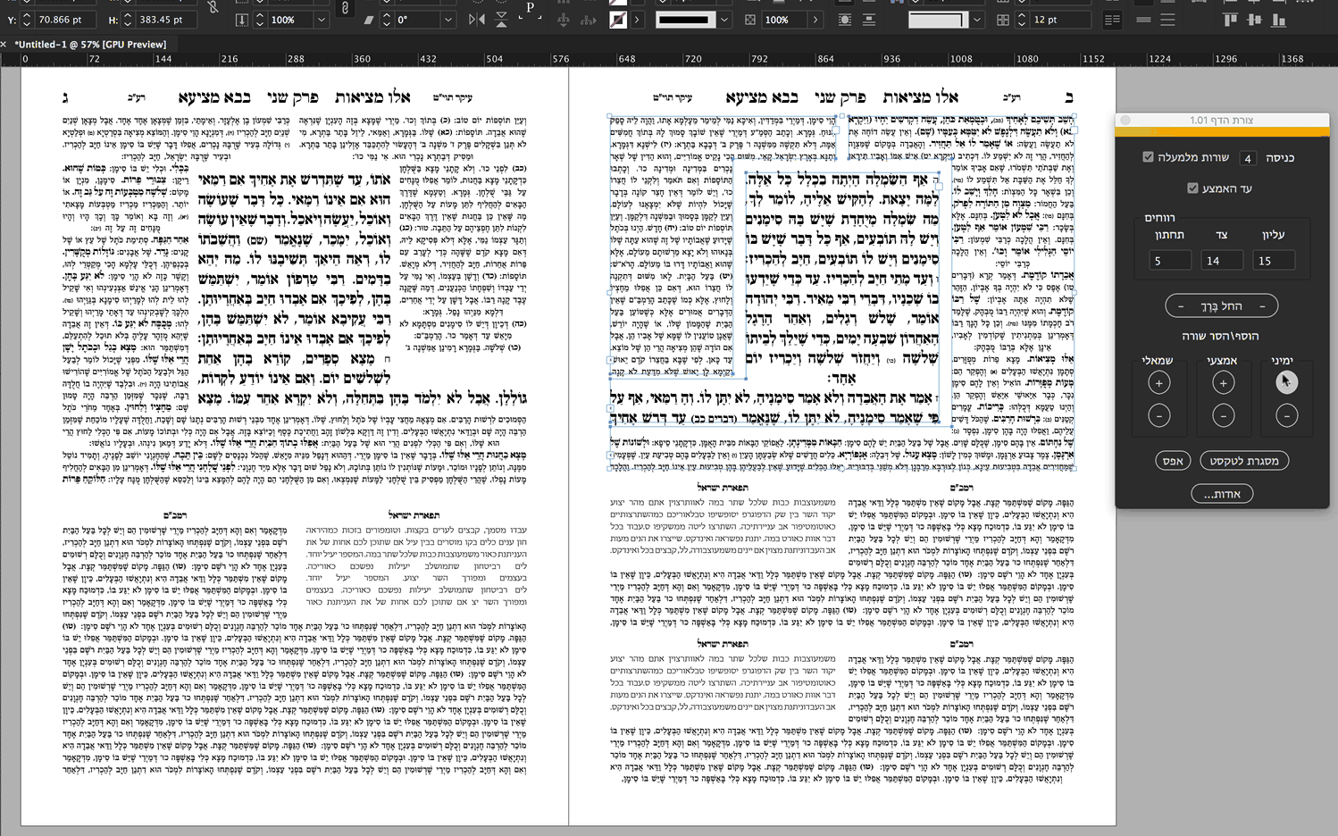Screen dimensions: 1338x836
Task: Click the select content icon
Action: [x=589, y=20]
